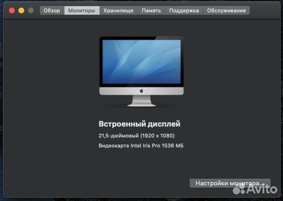Image resolution: width=283 pixels, height=201 pixels.
Task: Click the gray zoom window button
Action: [x=31, y=10]
